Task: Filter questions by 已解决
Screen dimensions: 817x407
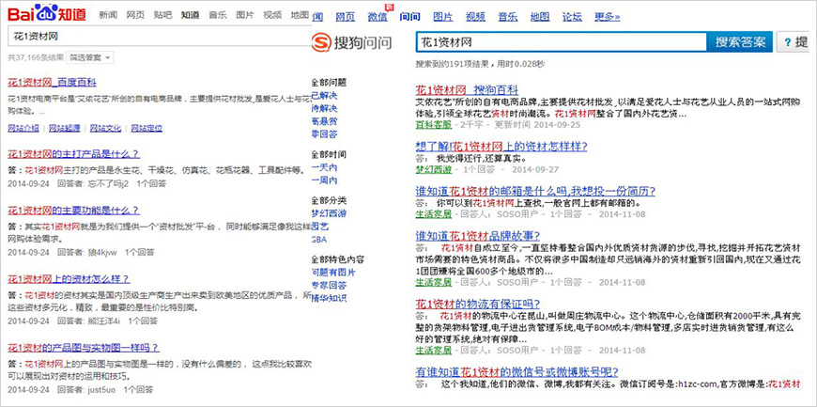Action: point(324,95)
